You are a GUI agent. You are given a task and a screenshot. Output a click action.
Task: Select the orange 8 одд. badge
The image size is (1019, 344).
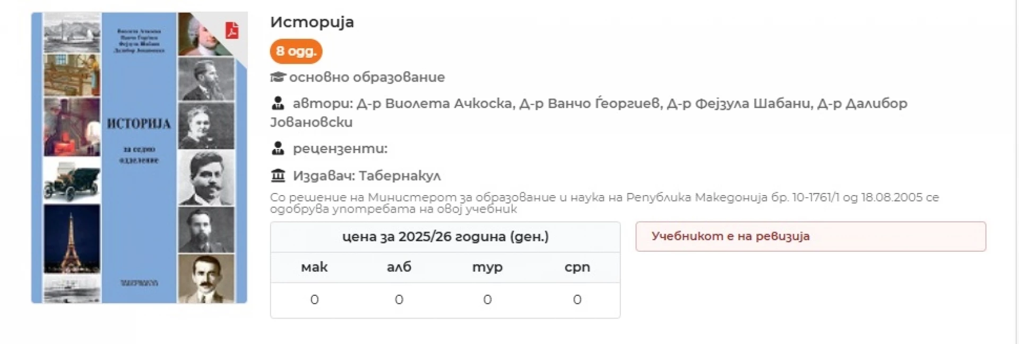(296, 51)
